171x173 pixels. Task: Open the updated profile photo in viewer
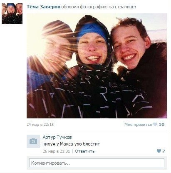(x=97, y=66)
